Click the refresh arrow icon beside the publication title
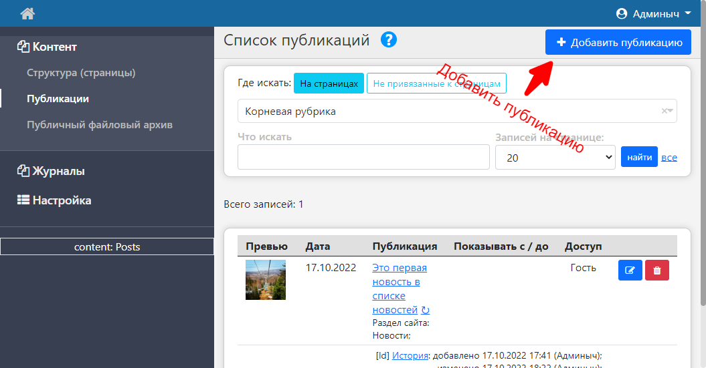Viewport: 706px width, 368px height. point(426,310)
